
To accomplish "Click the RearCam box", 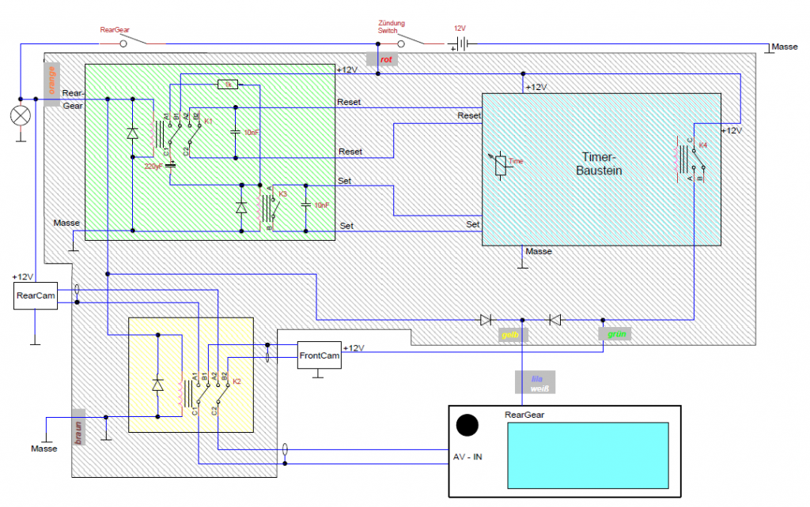I will [x=36, y=298].
